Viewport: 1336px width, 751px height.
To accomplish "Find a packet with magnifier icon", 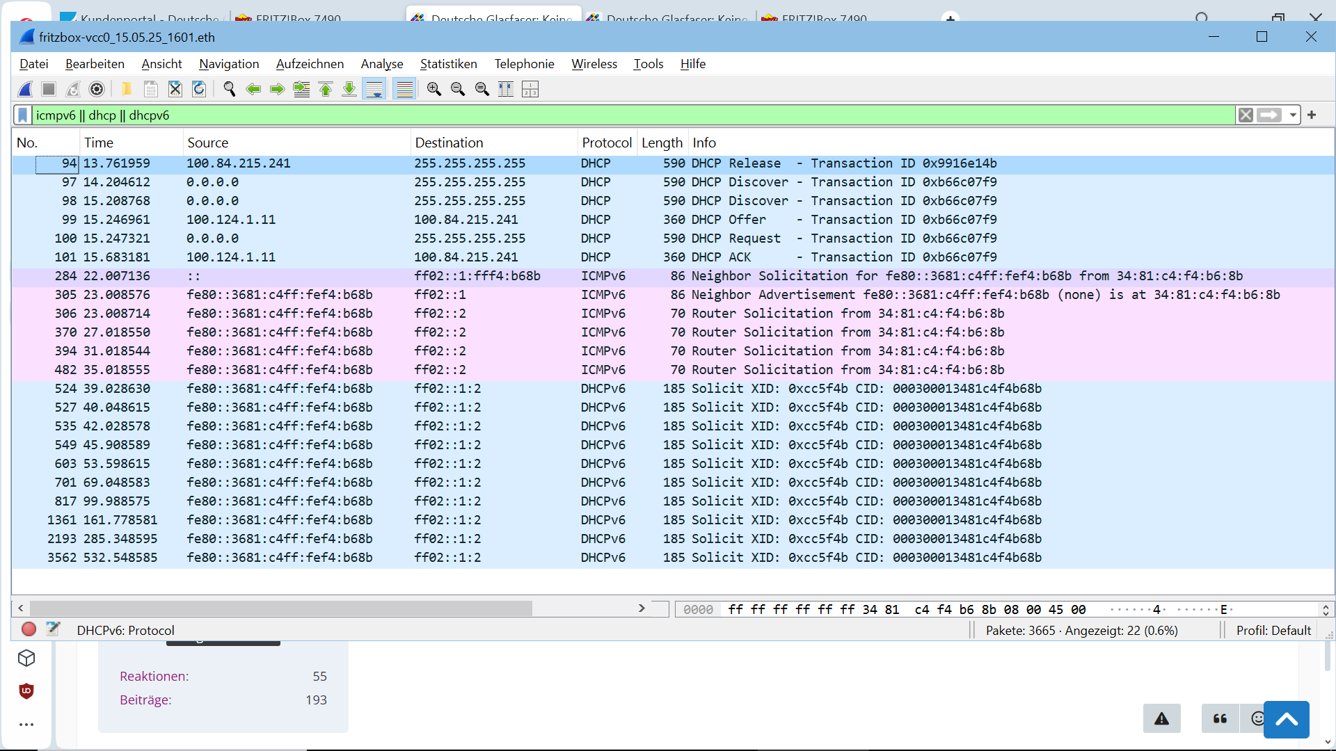I will (229, 89).
